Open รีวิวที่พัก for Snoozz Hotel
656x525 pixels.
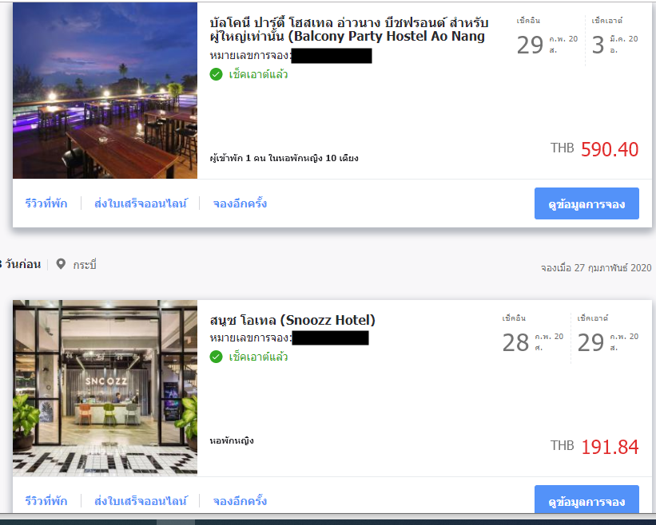point(46,501)
